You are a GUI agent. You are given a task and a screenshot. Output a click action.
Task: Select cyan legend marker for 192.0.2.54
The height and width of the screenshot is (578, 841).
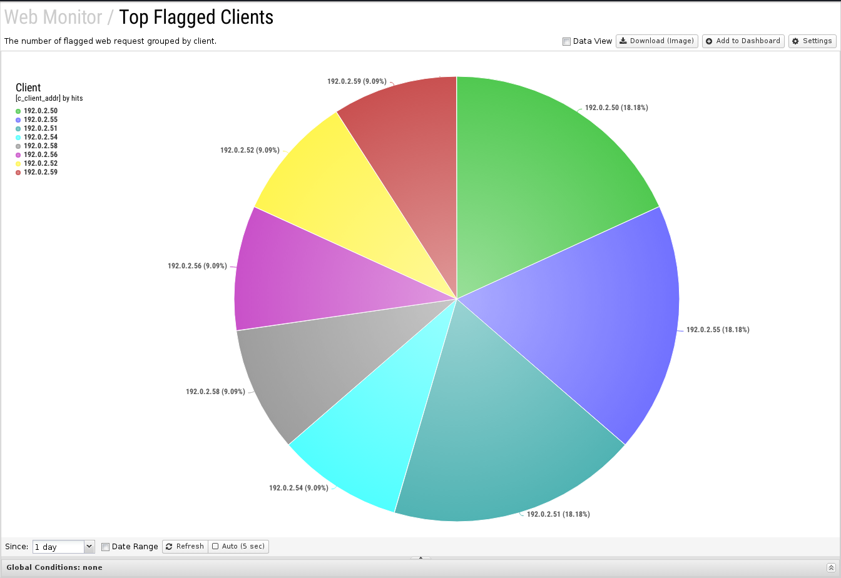point(18,138)
